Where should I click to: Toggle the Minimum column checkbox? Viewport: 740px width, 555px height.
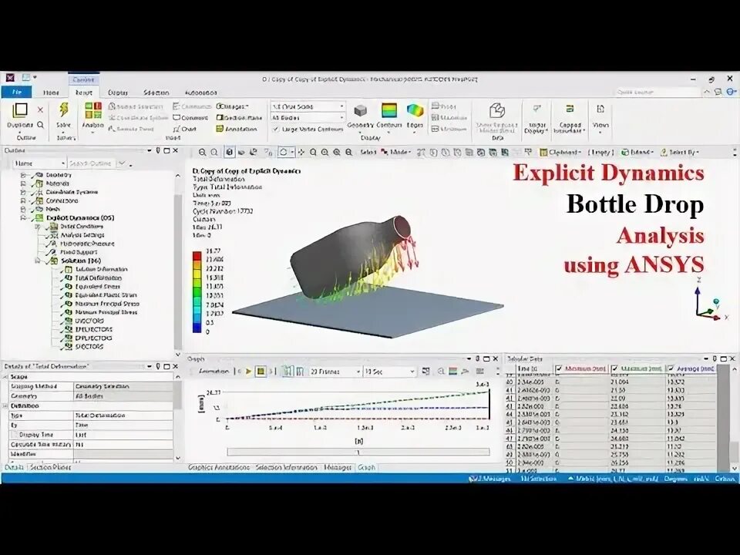[559, 368]
